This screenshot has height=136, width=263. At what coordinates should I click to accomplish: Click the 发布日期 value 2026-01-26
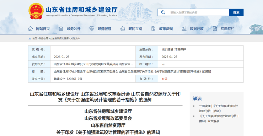170,57
